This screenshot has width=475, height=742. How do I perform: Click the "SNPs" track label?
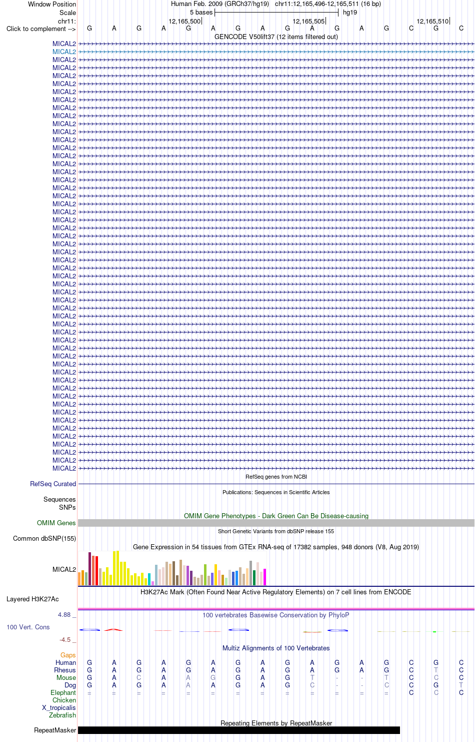[x=67, y=507]
